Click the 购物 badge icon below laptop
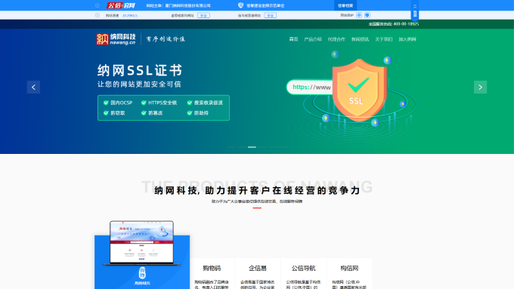Screen dimensions: 514x289 coord(142,272)
